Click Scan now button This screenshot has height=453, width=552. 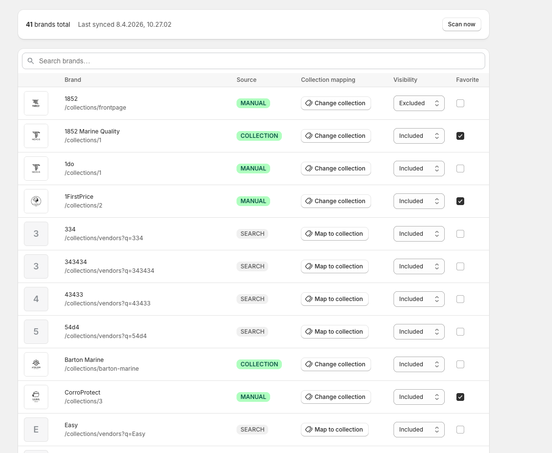461,24
